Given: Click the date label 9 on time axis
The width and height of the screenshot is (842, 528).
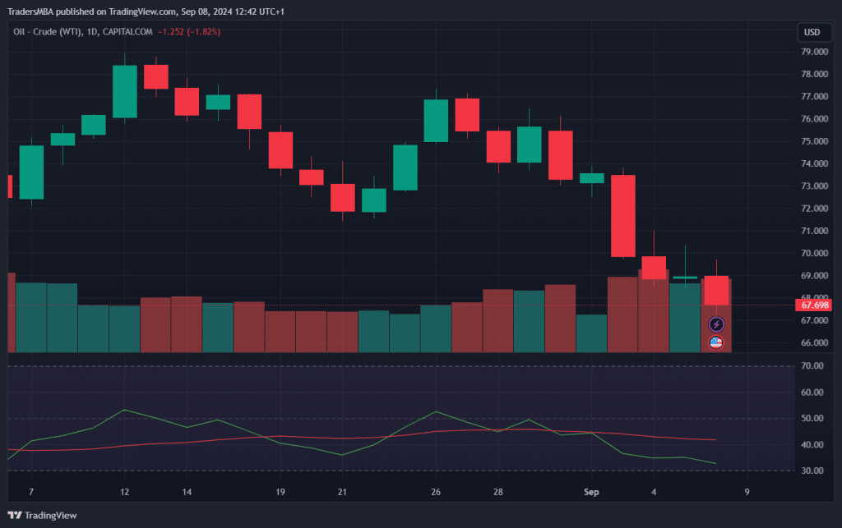Looking at the screenshot, I should [747, 492].
